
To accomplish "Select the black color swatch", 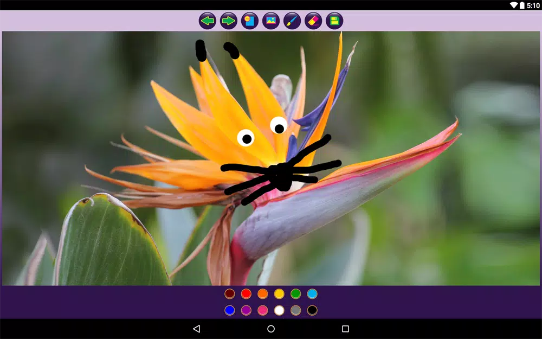I will [312, 310].
